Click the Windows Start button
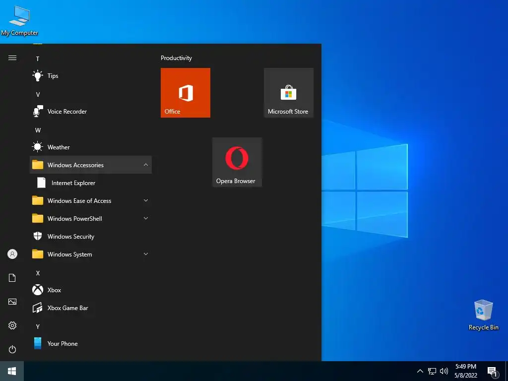The width and height of the screenshot is (508, 381). click(12, 371)
